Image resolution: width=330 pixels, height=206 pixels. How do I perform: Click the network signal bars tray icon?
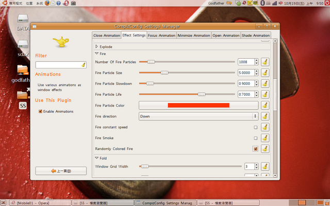[x=274, y=3]
